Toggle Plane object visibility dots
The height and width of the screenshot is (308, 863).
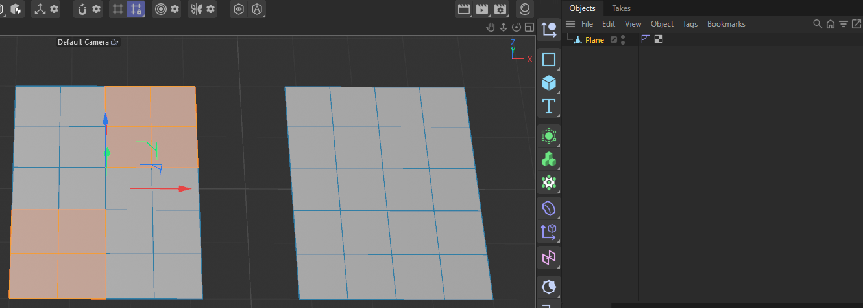(623, 39)
